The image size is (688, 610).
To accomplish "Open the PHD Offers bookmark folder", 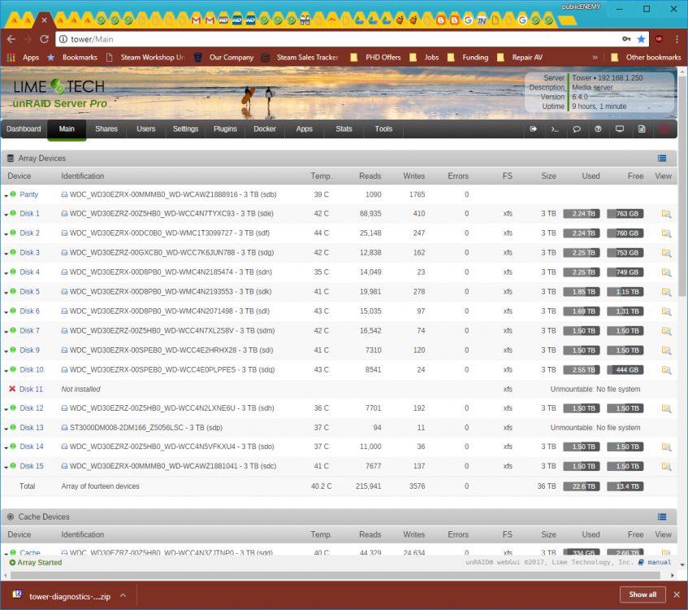I will pyautogui.click(x=375, y=58).
